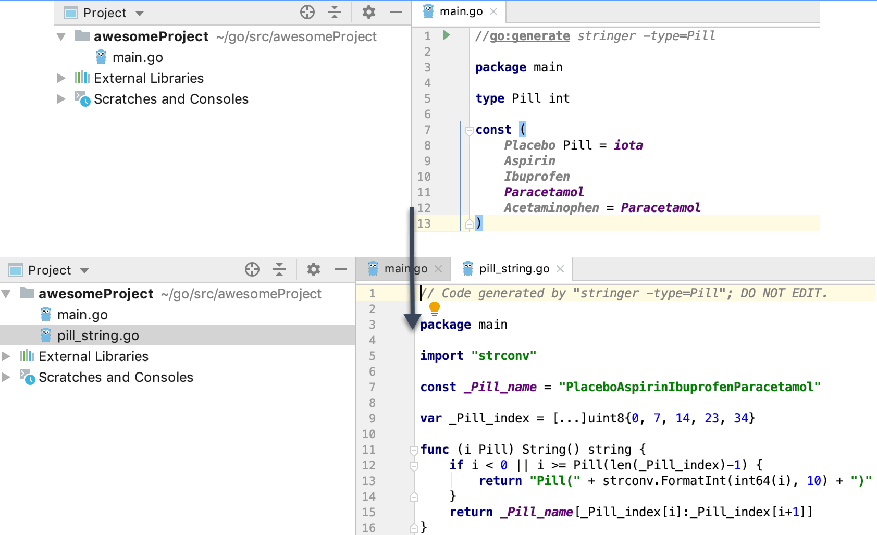Click "type Pill int" declaration
Image resolution: width=877 pixels, height=535 pixels.
(522, 98)
